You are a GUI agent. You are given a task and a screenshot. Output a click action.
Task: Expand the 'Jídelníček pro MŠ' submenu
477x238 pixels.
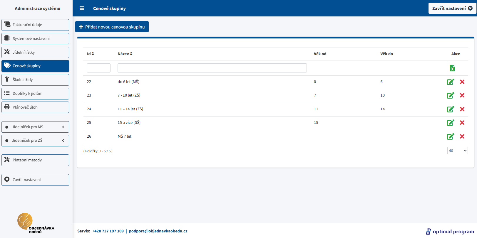35,127
